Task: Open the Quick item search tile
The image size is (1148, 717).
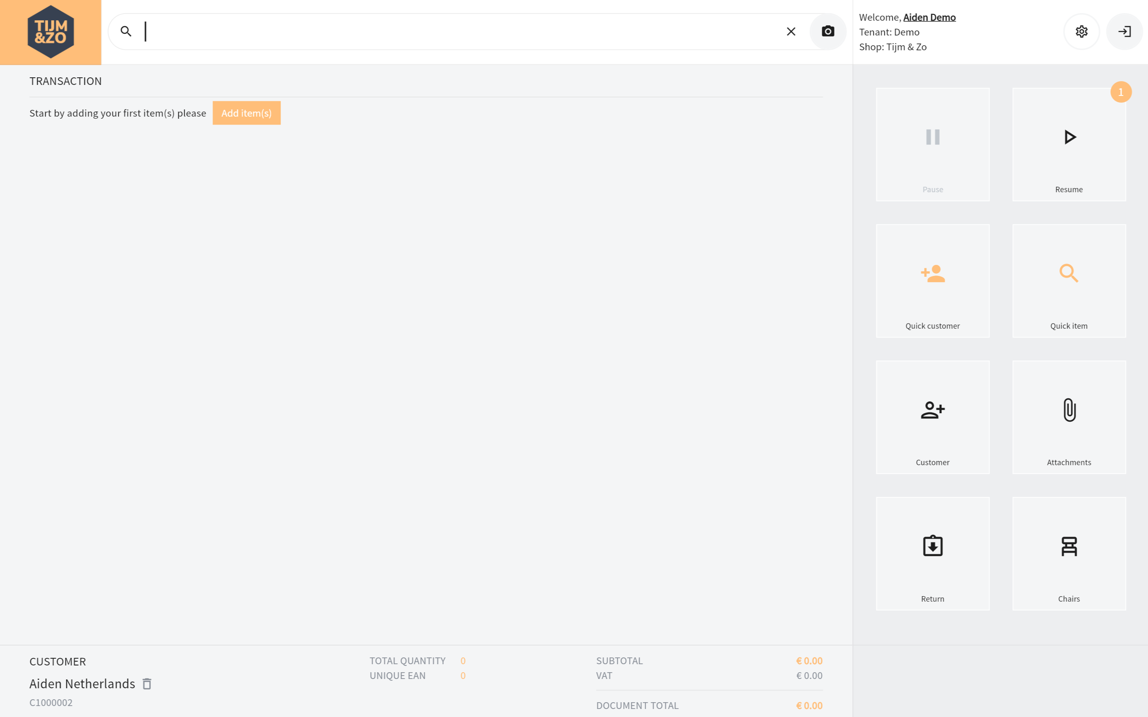Action: [x=1068, y=281]
